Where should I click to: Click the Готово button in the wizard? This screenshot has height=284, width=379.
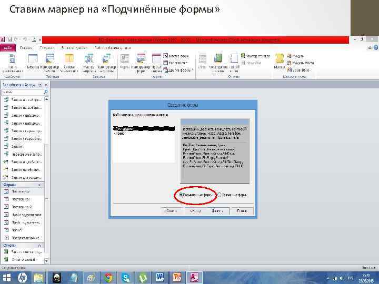pos(242,211)
